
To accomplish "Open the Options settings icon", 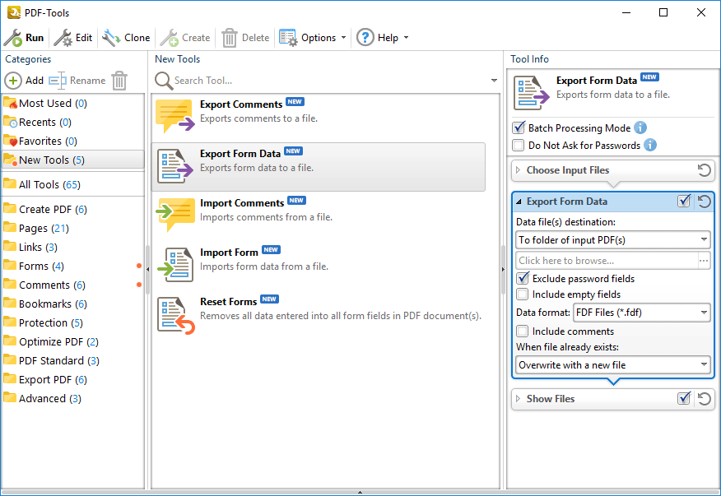I will click(288, 38).
